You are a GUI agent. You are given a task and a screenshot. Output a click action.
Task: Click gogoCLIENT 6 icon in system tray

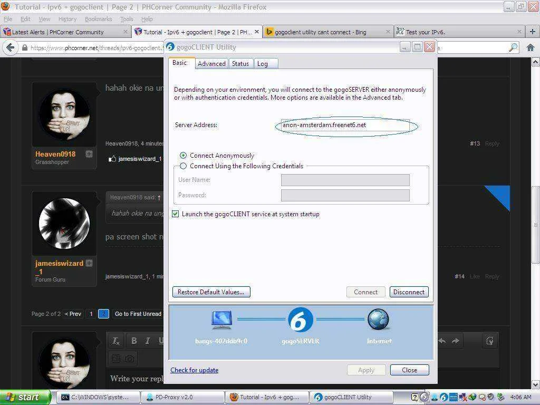tap(444, 397)
